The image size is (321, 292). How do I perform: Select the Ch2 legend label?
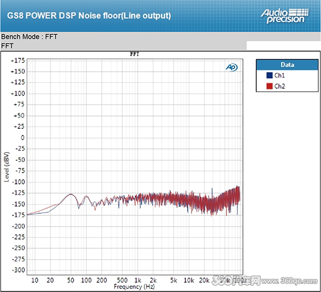pos(279,86)
